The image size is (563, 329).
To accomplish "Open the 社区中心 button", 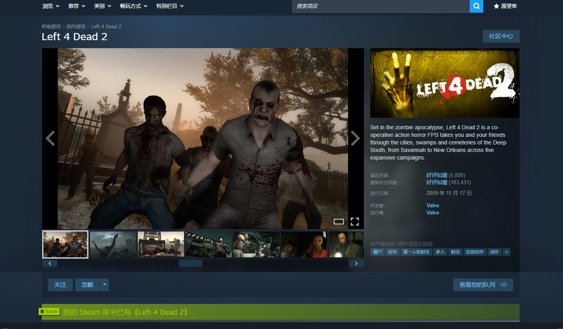I will pyautogui.click(x=501, y=36).
